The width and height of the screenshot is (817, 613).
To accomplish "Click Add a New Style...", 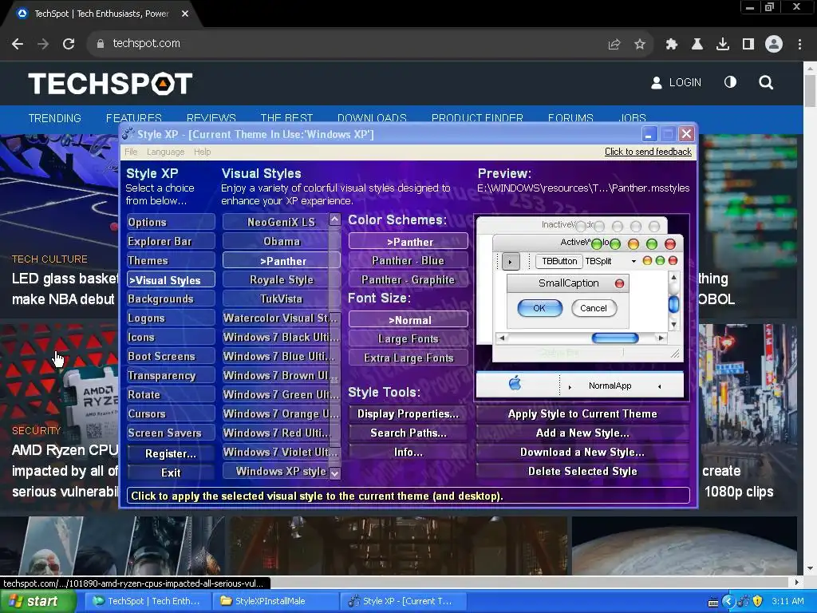I will [x=582, y=433].
